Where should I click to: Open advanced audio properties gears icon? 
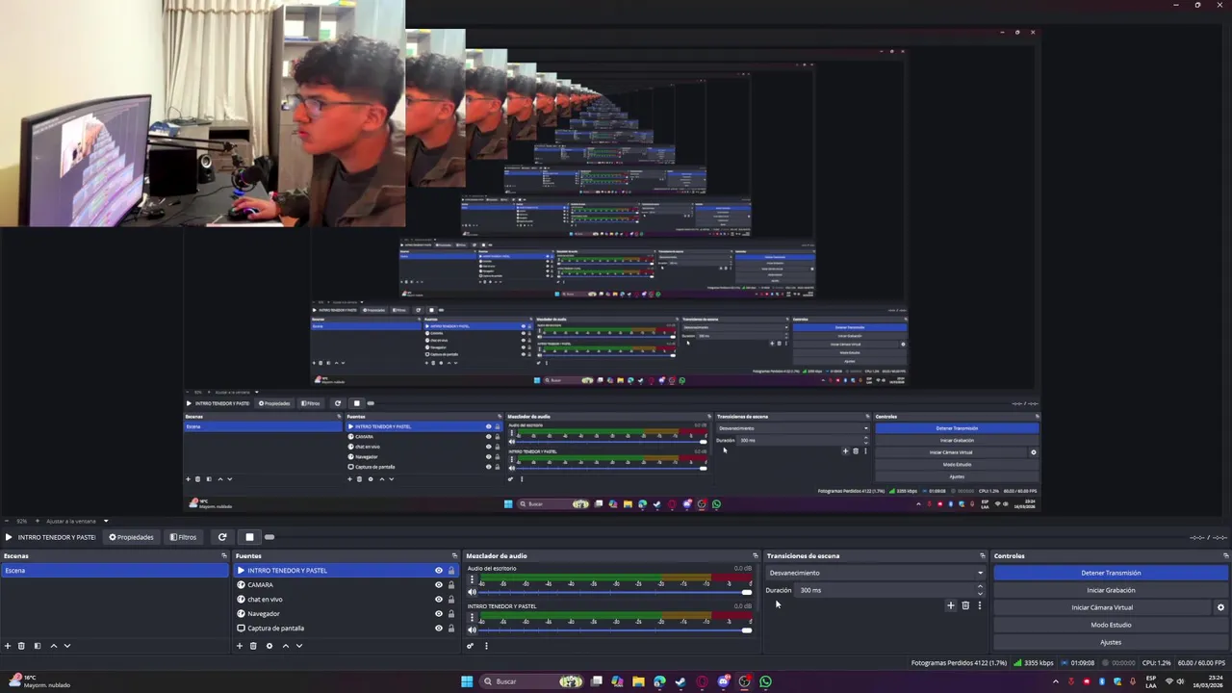tap(471, 646)
